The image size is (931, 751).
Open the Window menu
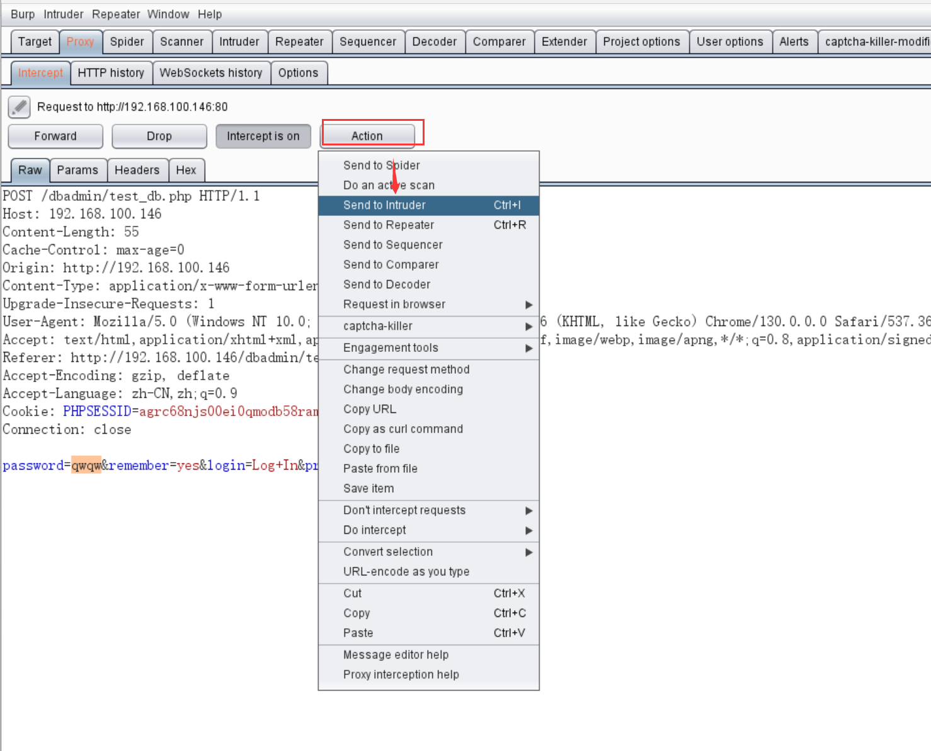pyautogui.click(x=168, y=14)
